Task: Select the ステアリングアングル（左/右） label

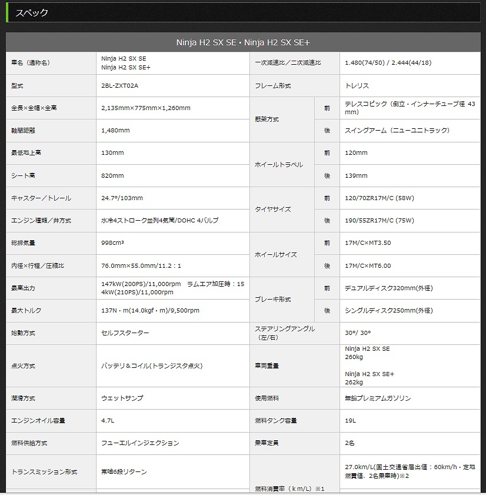Action: (285, 333)
